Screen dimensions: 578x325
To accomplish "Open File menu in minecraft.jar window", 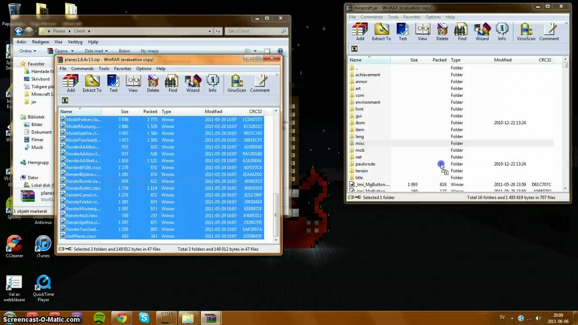I will coord(352,17).
